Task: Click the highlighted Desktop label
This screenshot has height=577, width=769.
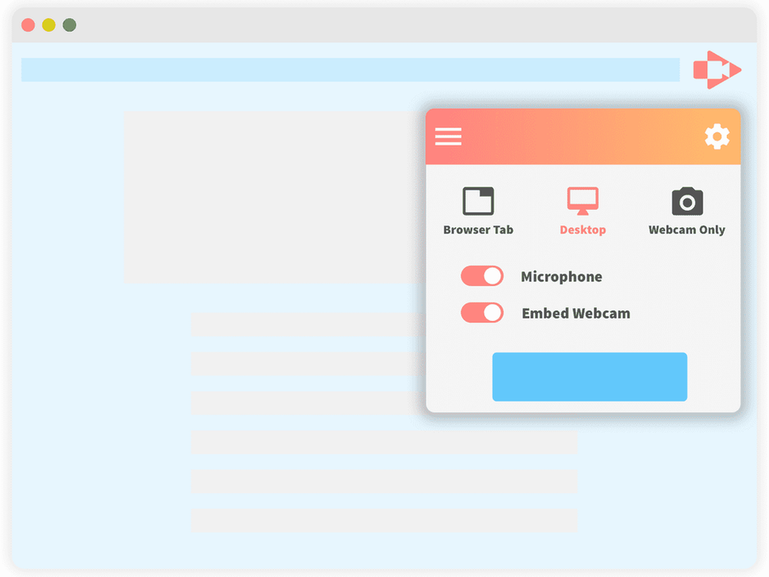Action: [x=583, y=229]
